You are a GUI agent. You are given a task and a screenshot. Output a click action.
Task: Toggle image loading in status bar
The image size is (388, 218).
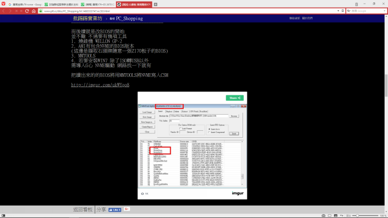(336, 216)
